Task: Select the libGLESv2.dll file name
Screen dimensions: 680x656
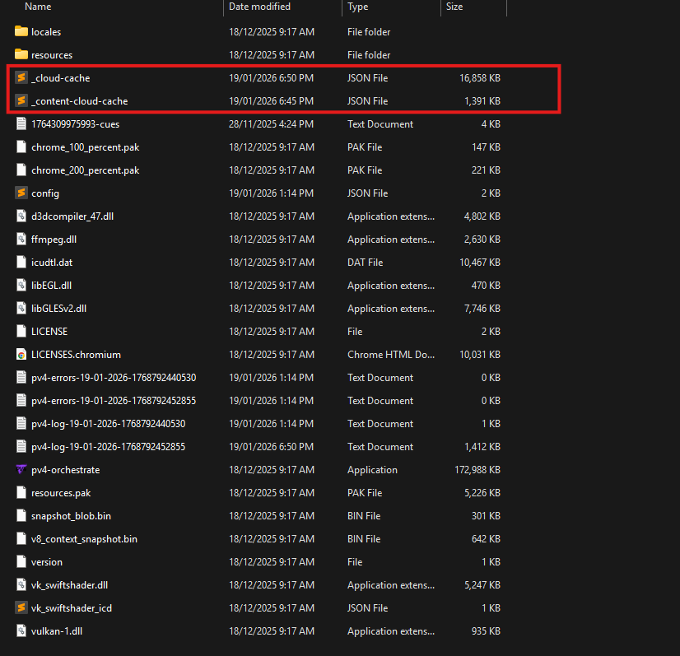Action: coord(58,309)
